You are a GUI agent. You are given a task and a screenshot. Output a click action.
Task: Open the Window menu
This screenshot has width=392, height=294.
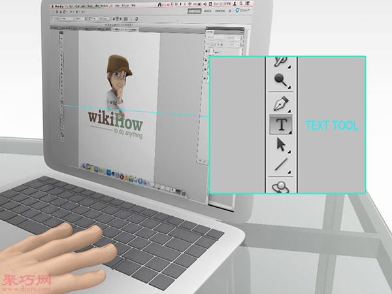coord(125,5)
